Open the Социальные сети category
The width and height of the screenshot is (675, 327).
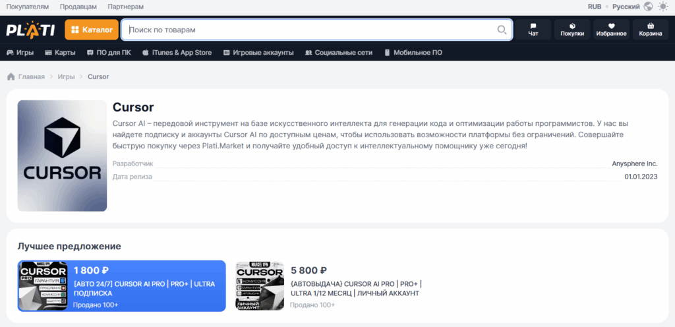pos(338,53)
